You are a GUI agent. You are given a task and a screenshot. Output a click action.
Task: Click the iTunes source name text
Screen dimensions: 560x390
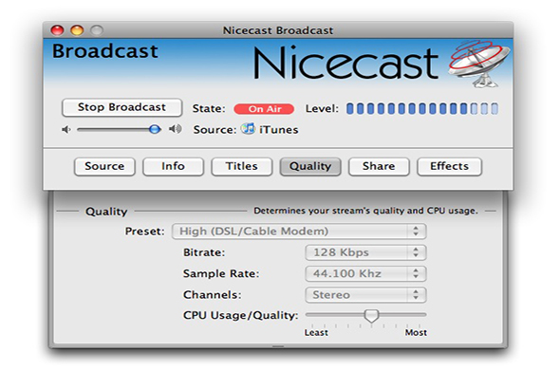279,130
